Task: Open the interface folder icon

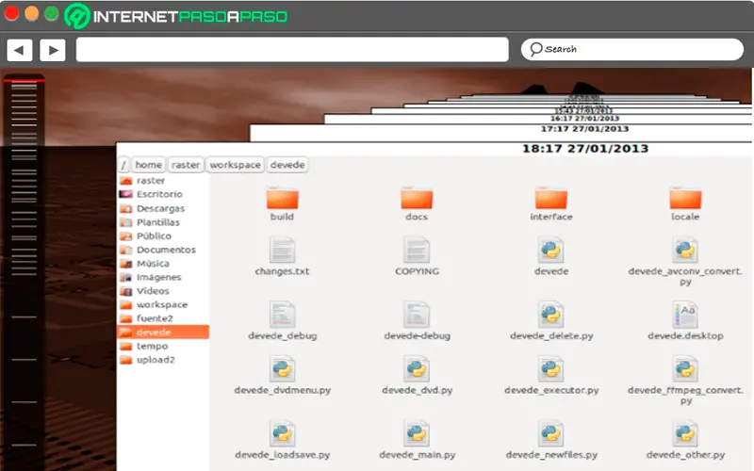Action: (551, 198)
